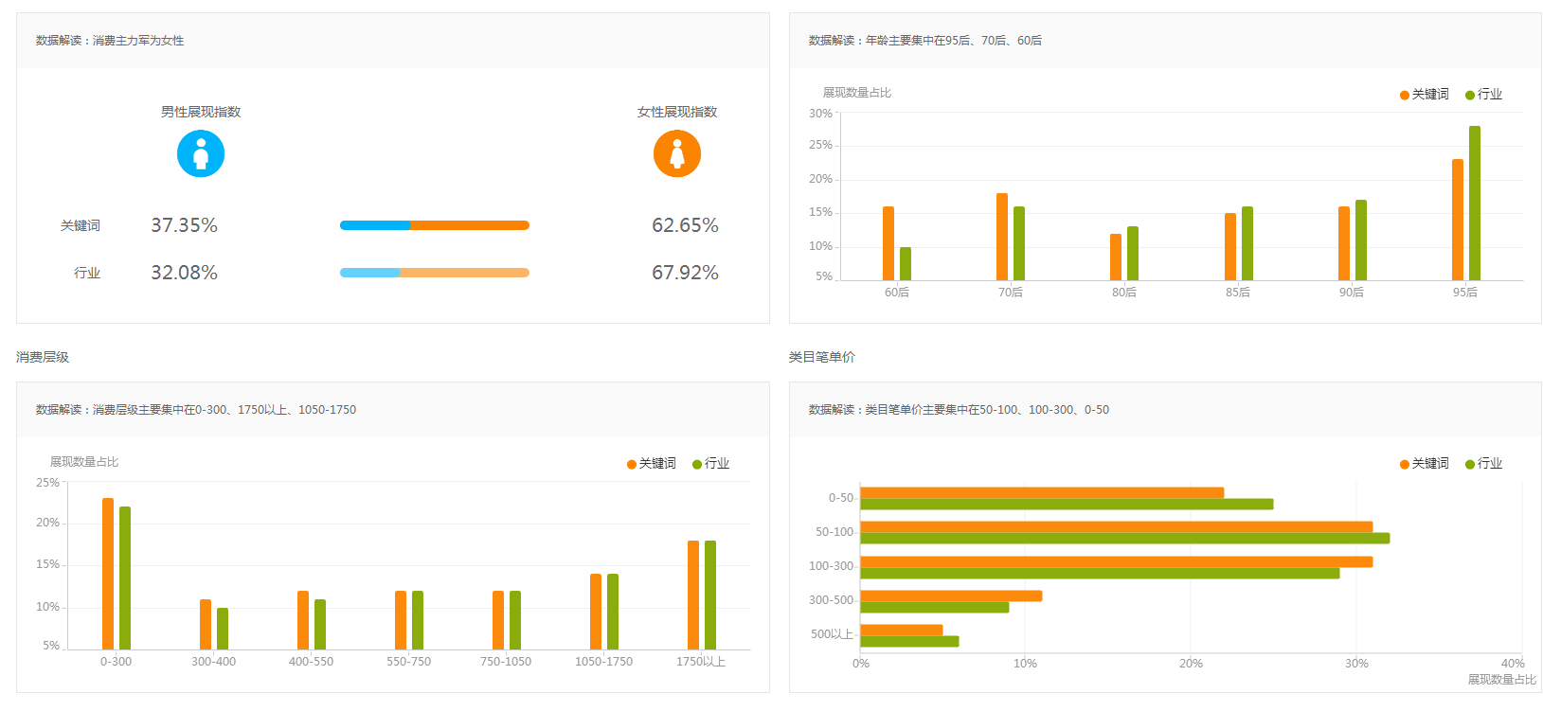This screenshot has height=711, width=1543.
Task: Select the green 行业 bar for 60后
Action: [x=906, y=264]
